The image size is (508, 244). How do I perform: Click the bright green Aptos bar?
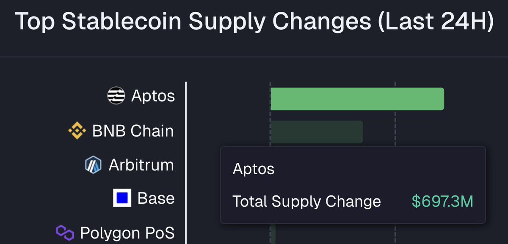[357, 99]
